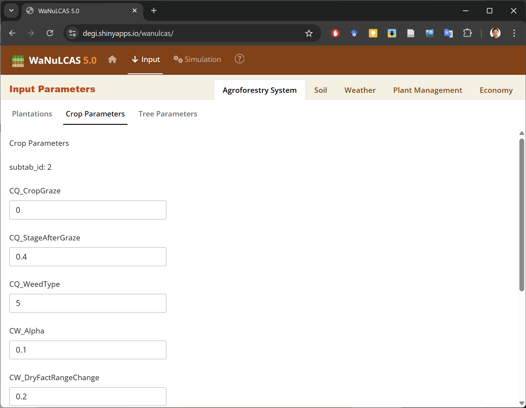Open the AdBlock extension icon
Image resolution: width=526 pixels, height=408 pixels.
(335, 33)
